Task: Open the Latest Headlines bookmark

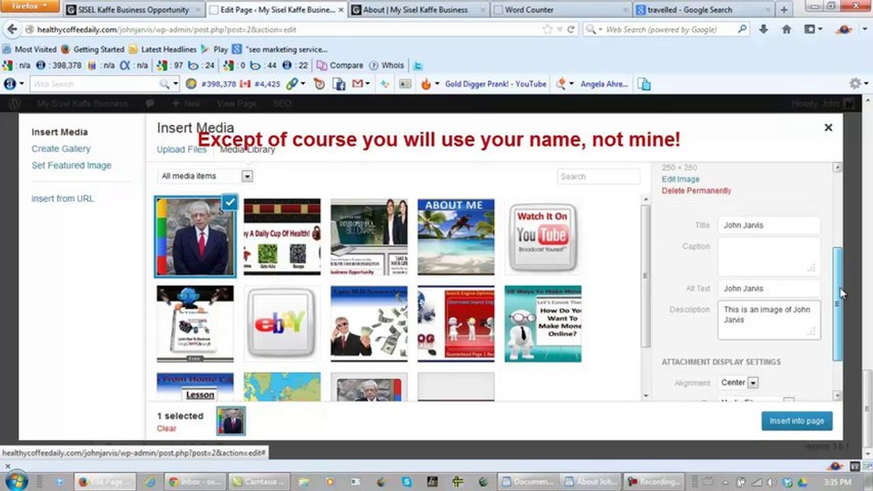Action: point(162,49)
